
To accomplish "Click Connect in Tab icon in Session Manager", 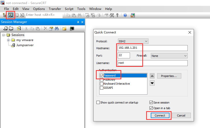I will click(x=11, y=29).
